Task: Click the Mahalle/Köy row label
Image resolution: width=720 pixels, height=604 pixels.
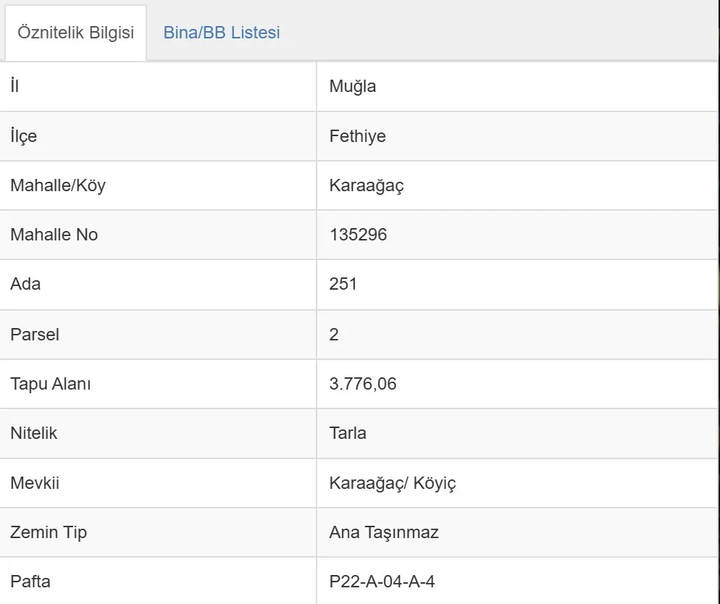Action: coord(58,185)
